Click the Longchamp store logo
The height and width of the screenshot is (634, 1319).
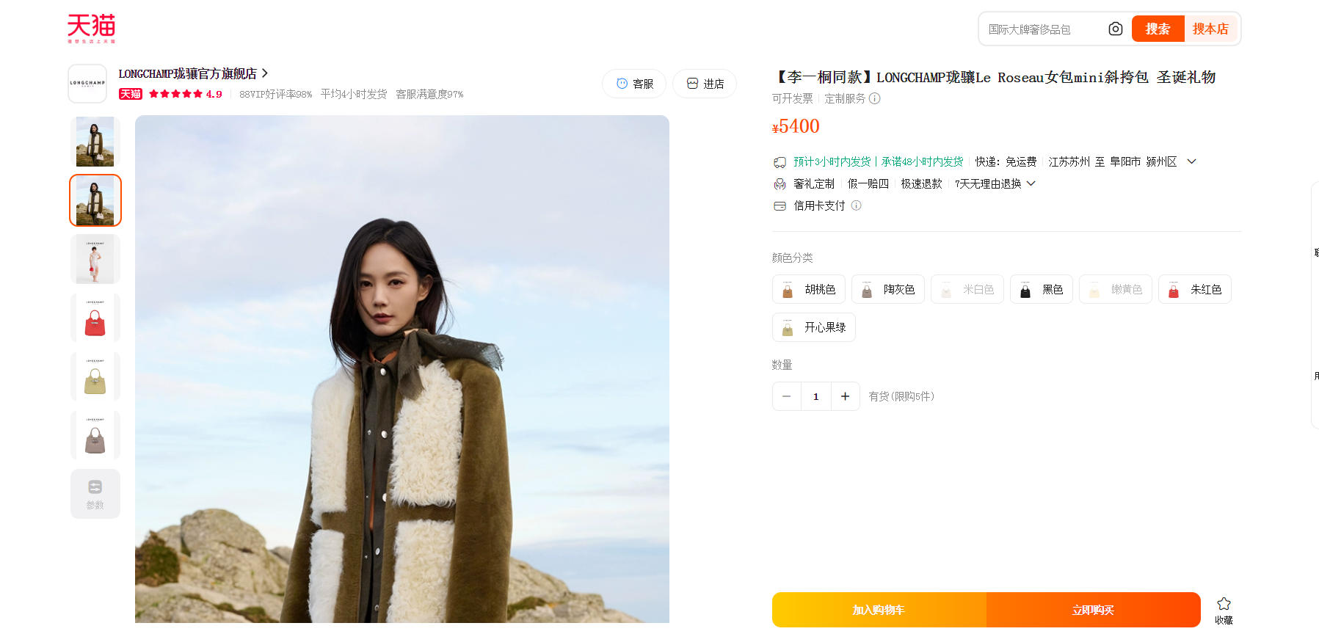(x=87, y=84)
